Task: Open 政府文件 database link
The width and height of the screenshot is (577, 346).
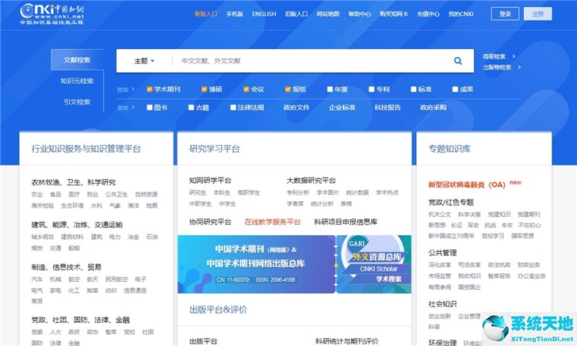Action: pyautogui.click(x=296, y=108)
